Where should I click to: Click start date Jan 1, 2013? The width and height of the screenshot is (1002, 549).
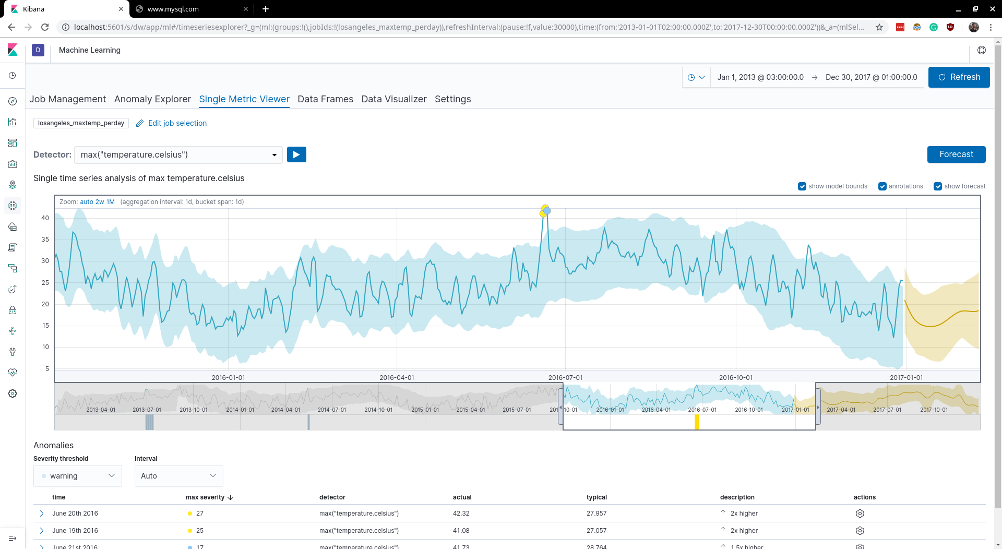[760, 77]
